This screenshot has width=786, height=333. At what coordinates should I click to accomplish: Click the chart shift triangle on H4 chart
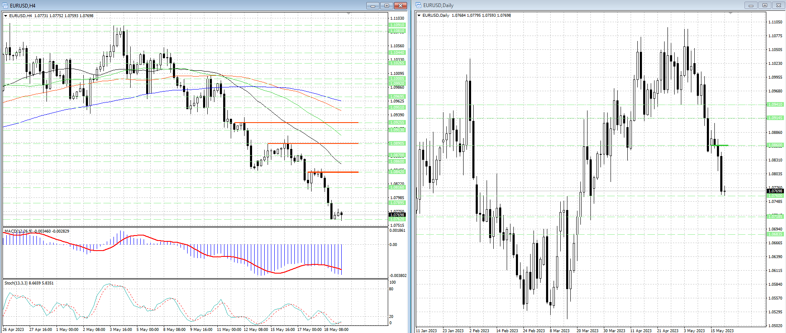pyautogui.click(x=348, y=14)
